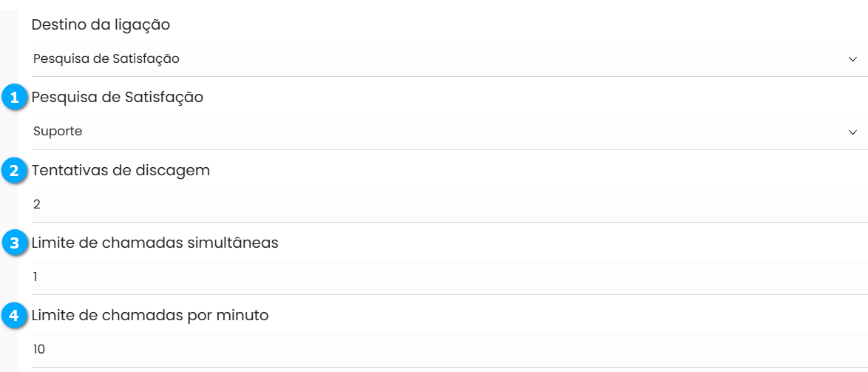868x372 pixels.
Task: Expand the chevron arrow on the Suporte dropdown
Action: coord(852,132)
